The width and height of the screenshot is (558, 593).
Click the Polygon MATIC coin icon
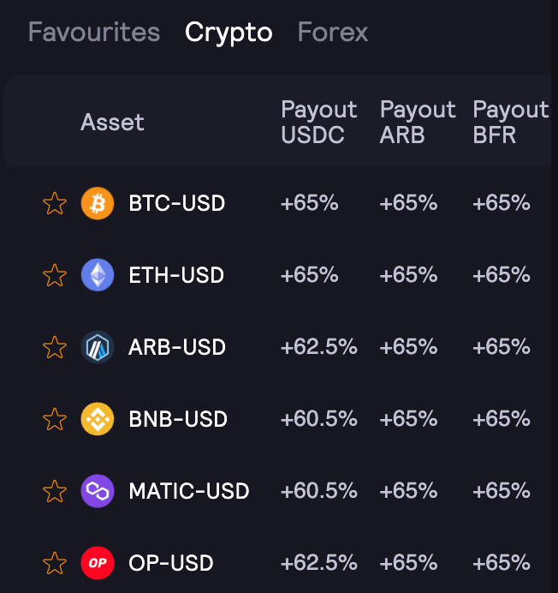[x=97, y=491]
